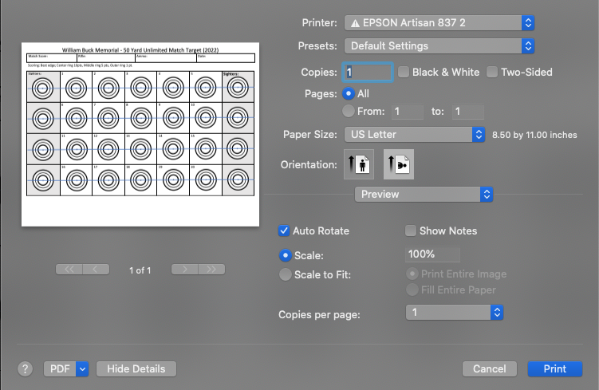Viewport: 599px width, 390px height.
Task: Enable the Show Notes checkbox
Action: (411, 230)
